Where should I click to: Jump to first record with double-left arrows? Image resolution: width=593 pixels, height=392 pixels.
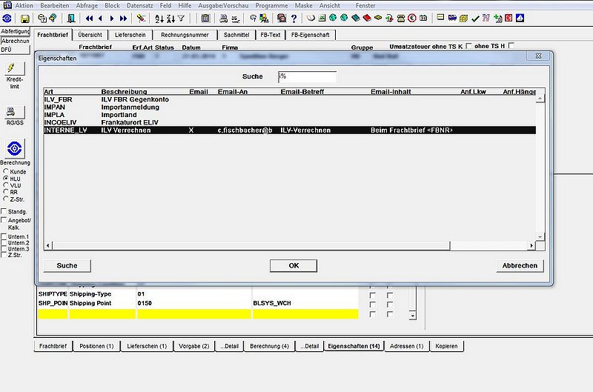89,18
